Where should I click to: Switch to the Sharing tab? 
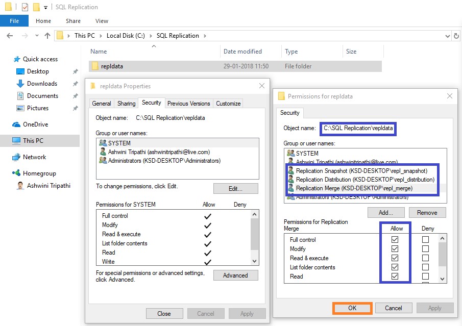(x=126, y=104)
